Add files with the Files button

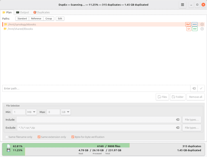coord(162,97)
